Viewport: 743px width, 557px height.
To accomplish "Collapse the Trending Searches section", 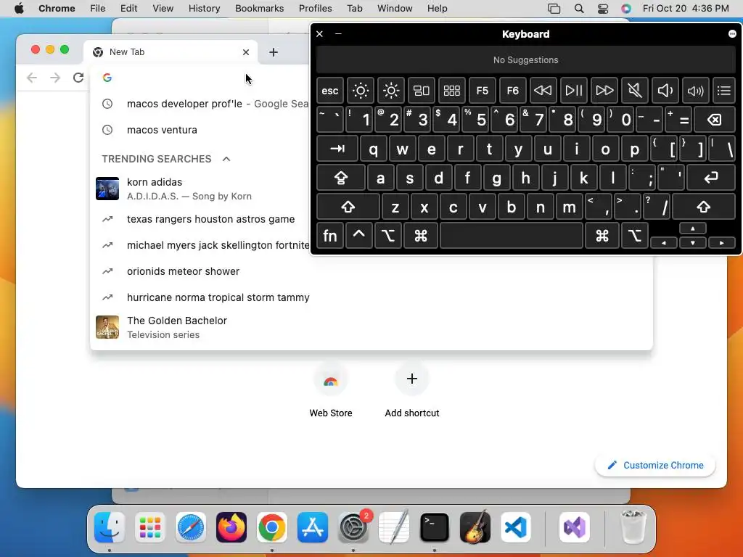I will point(226,159).
